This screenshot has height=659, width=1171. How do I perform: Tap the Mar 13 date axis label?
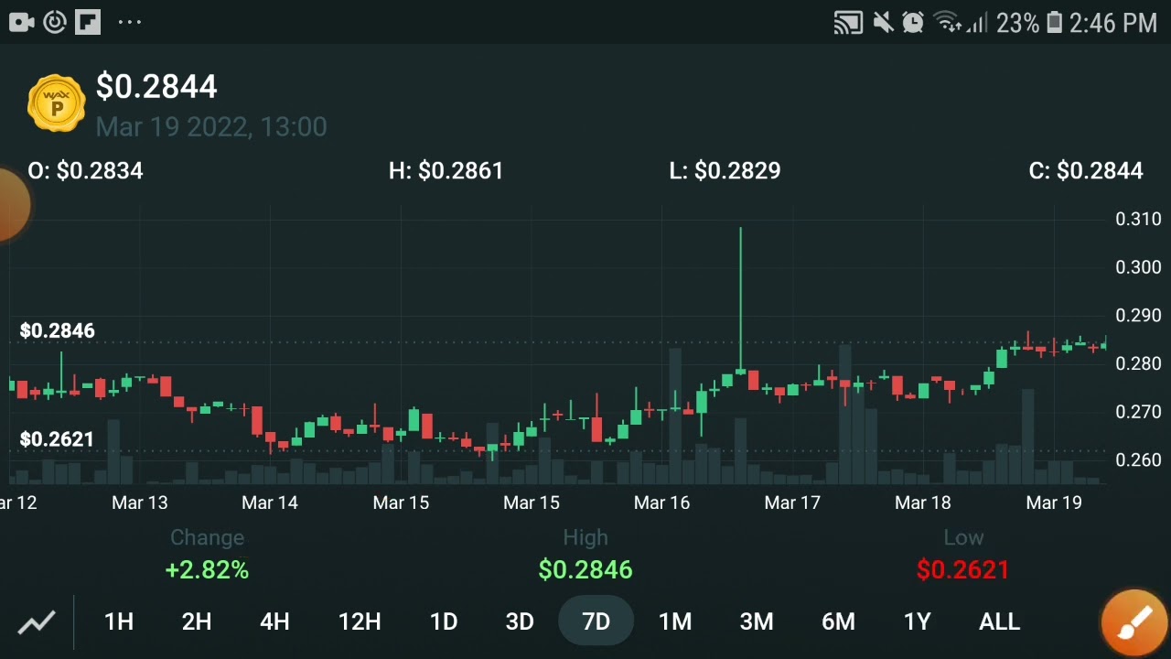coord(139,502)
